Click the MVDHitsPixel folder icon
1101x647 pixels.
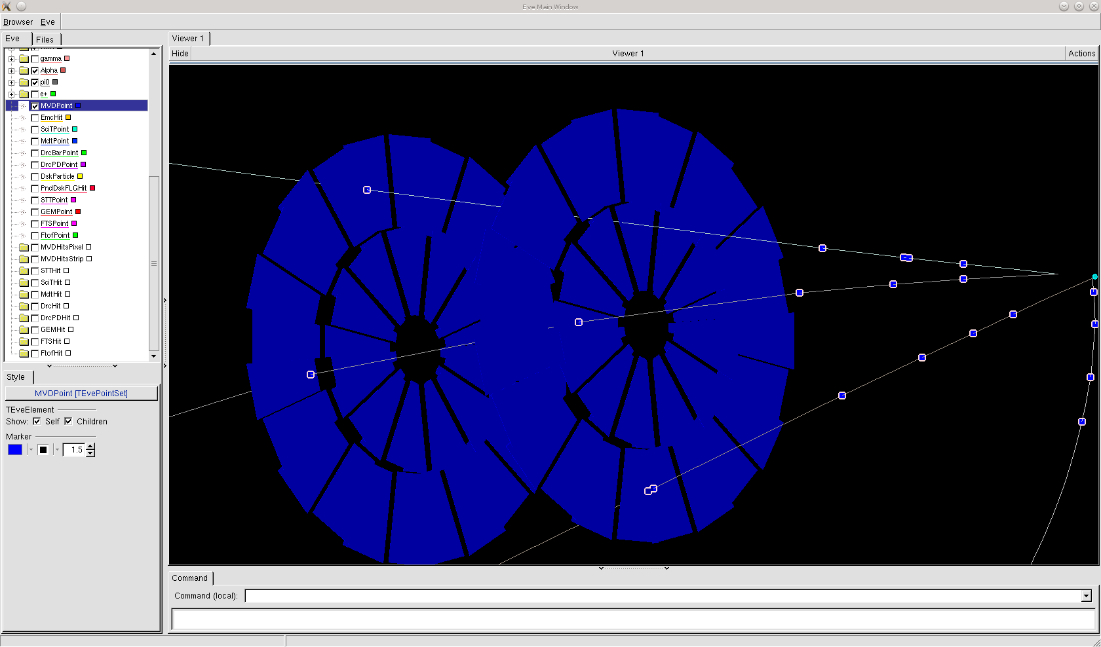(24, 248)
